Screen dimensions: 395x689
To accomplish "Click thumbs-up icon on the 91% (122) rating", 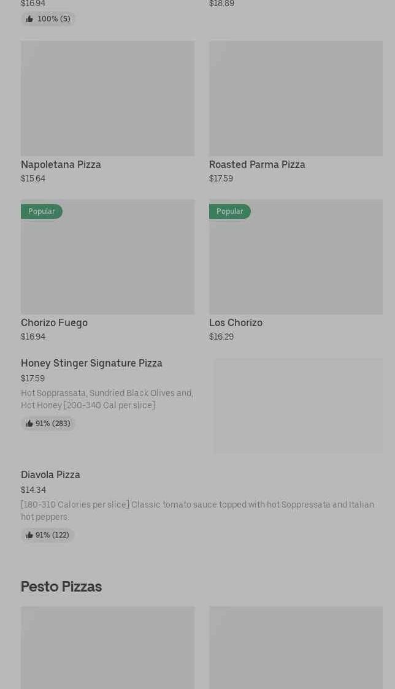I will pos(29,535).
